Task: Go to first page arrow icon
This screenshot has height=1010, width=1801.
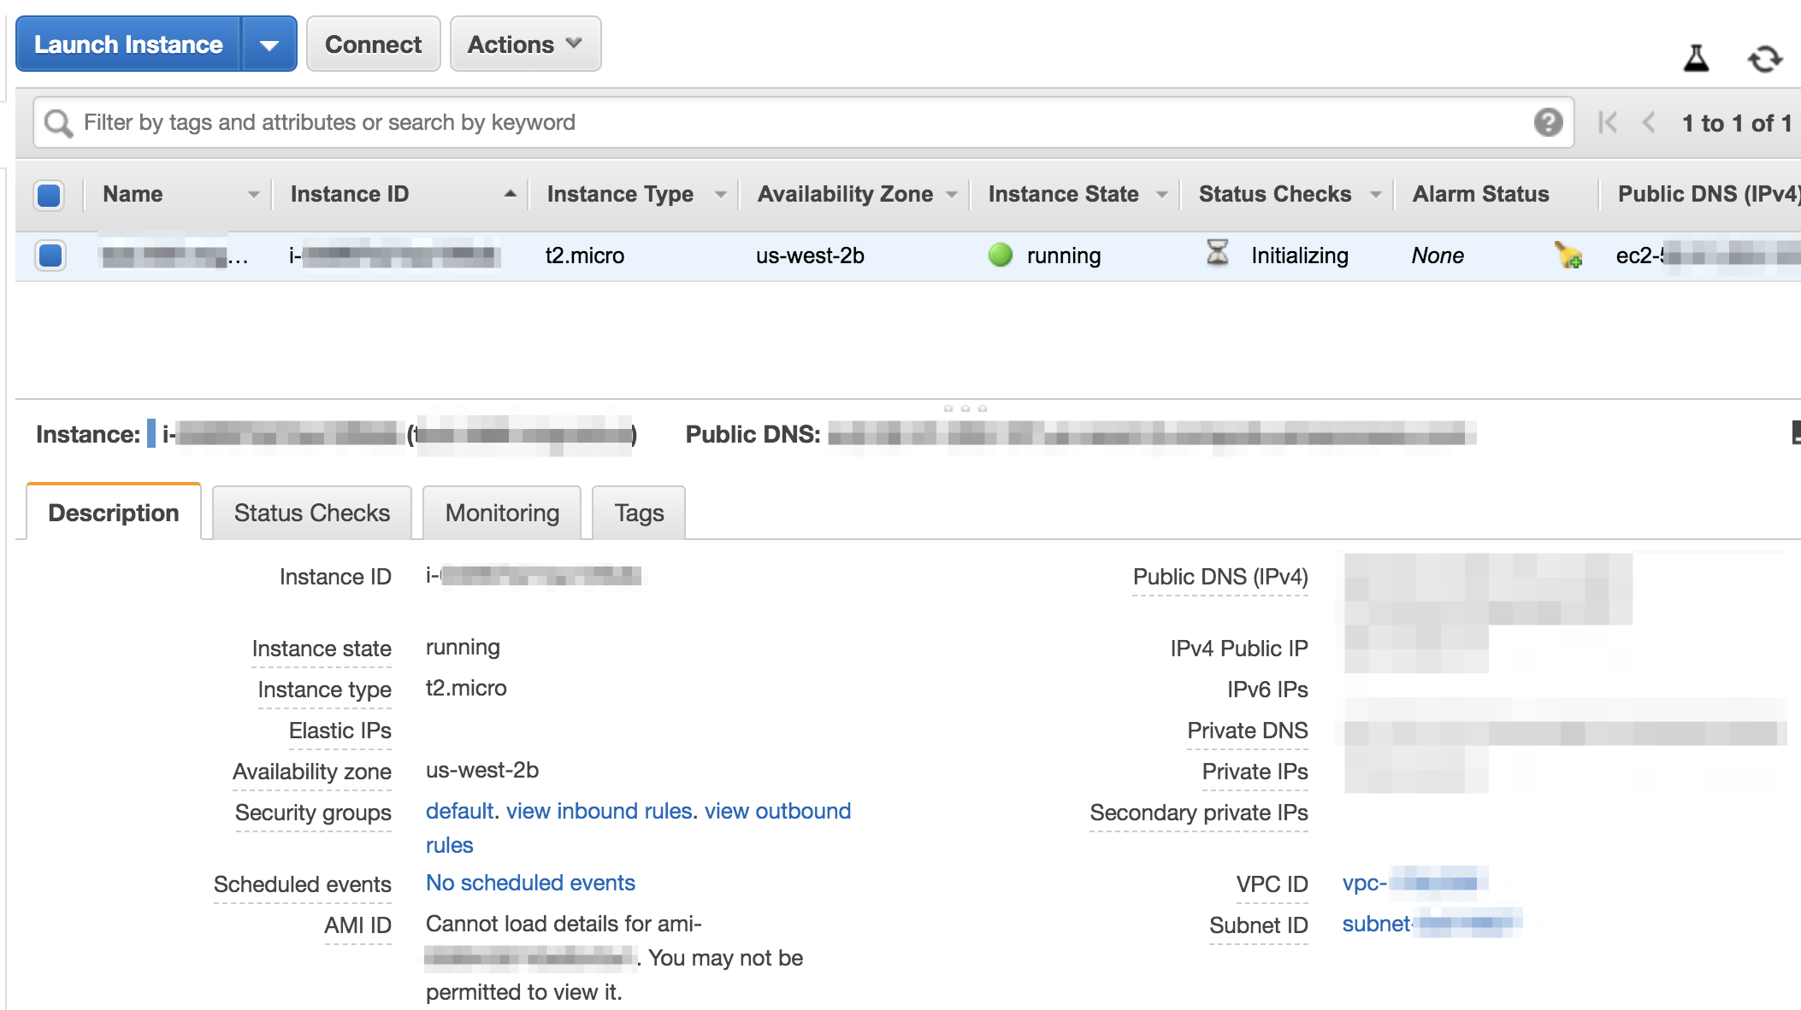Action: click(1607, 123)
